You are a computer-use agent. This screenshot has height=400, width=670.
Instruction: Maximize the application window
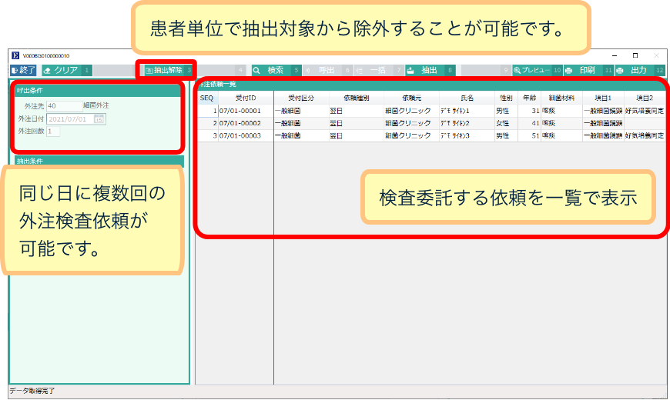point(635,55)
